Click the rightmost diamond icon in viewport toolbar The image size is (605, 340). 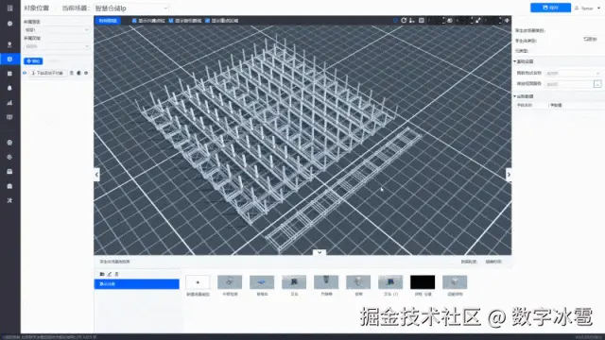[x=507, y=21]
